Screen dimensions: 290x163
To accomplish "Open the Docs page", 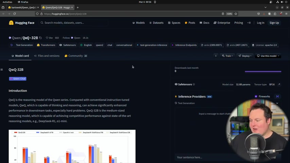I will (204, 23).
